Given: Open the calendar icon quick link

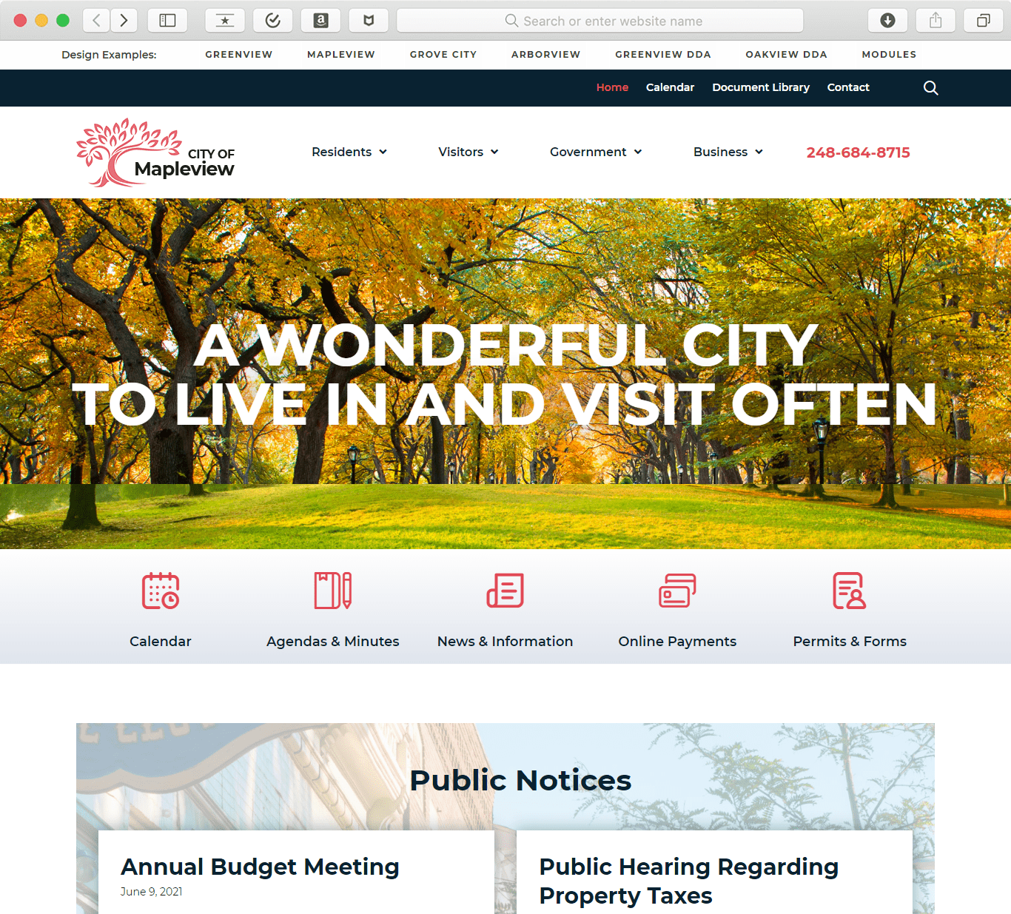Looking at the screenshot, I should point(160,591).
